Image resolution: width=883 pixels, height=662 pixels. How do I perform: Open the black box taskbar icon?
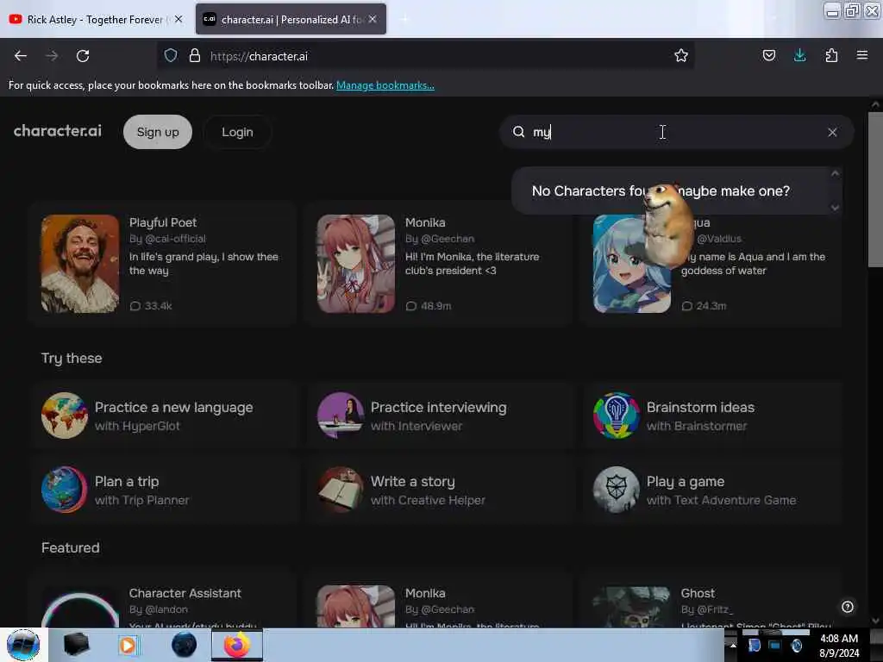point(76,645)
